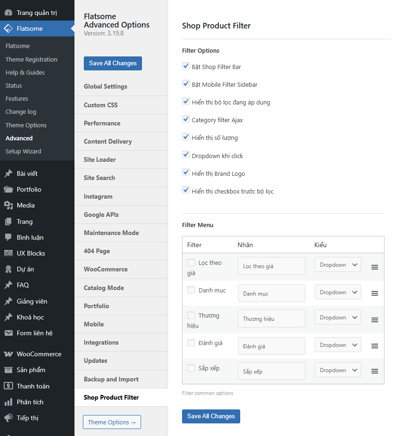Enable the Sắp xếp filter checkbox
405x436 pixels.
(x=191, y=368)
